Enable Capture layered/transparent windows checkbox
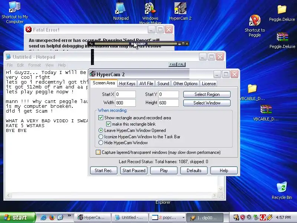This screenshot has width=297, height=223. pos(98,152)
